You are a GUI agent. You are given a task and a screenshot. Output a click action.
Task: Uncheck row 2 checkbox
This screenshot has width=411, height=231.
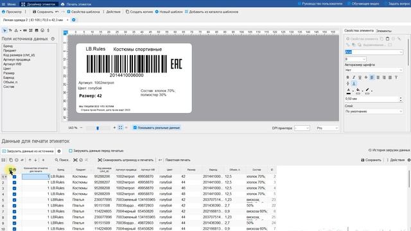pyautogui.click(x=14, y=182)
